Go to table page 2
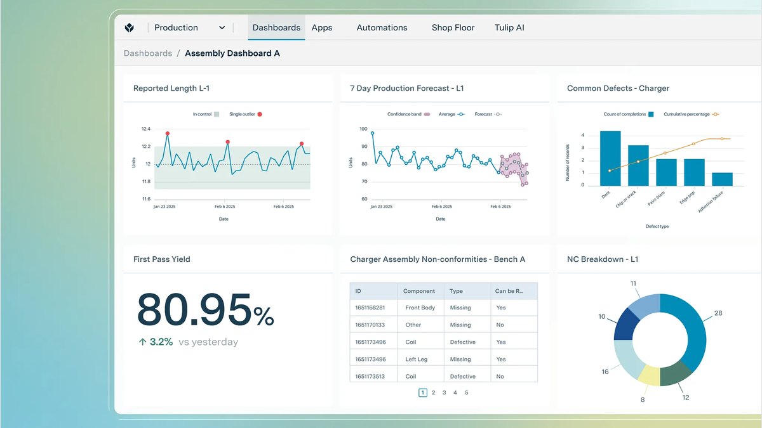The height and width of the screenshot is (428, 762). 434,393
